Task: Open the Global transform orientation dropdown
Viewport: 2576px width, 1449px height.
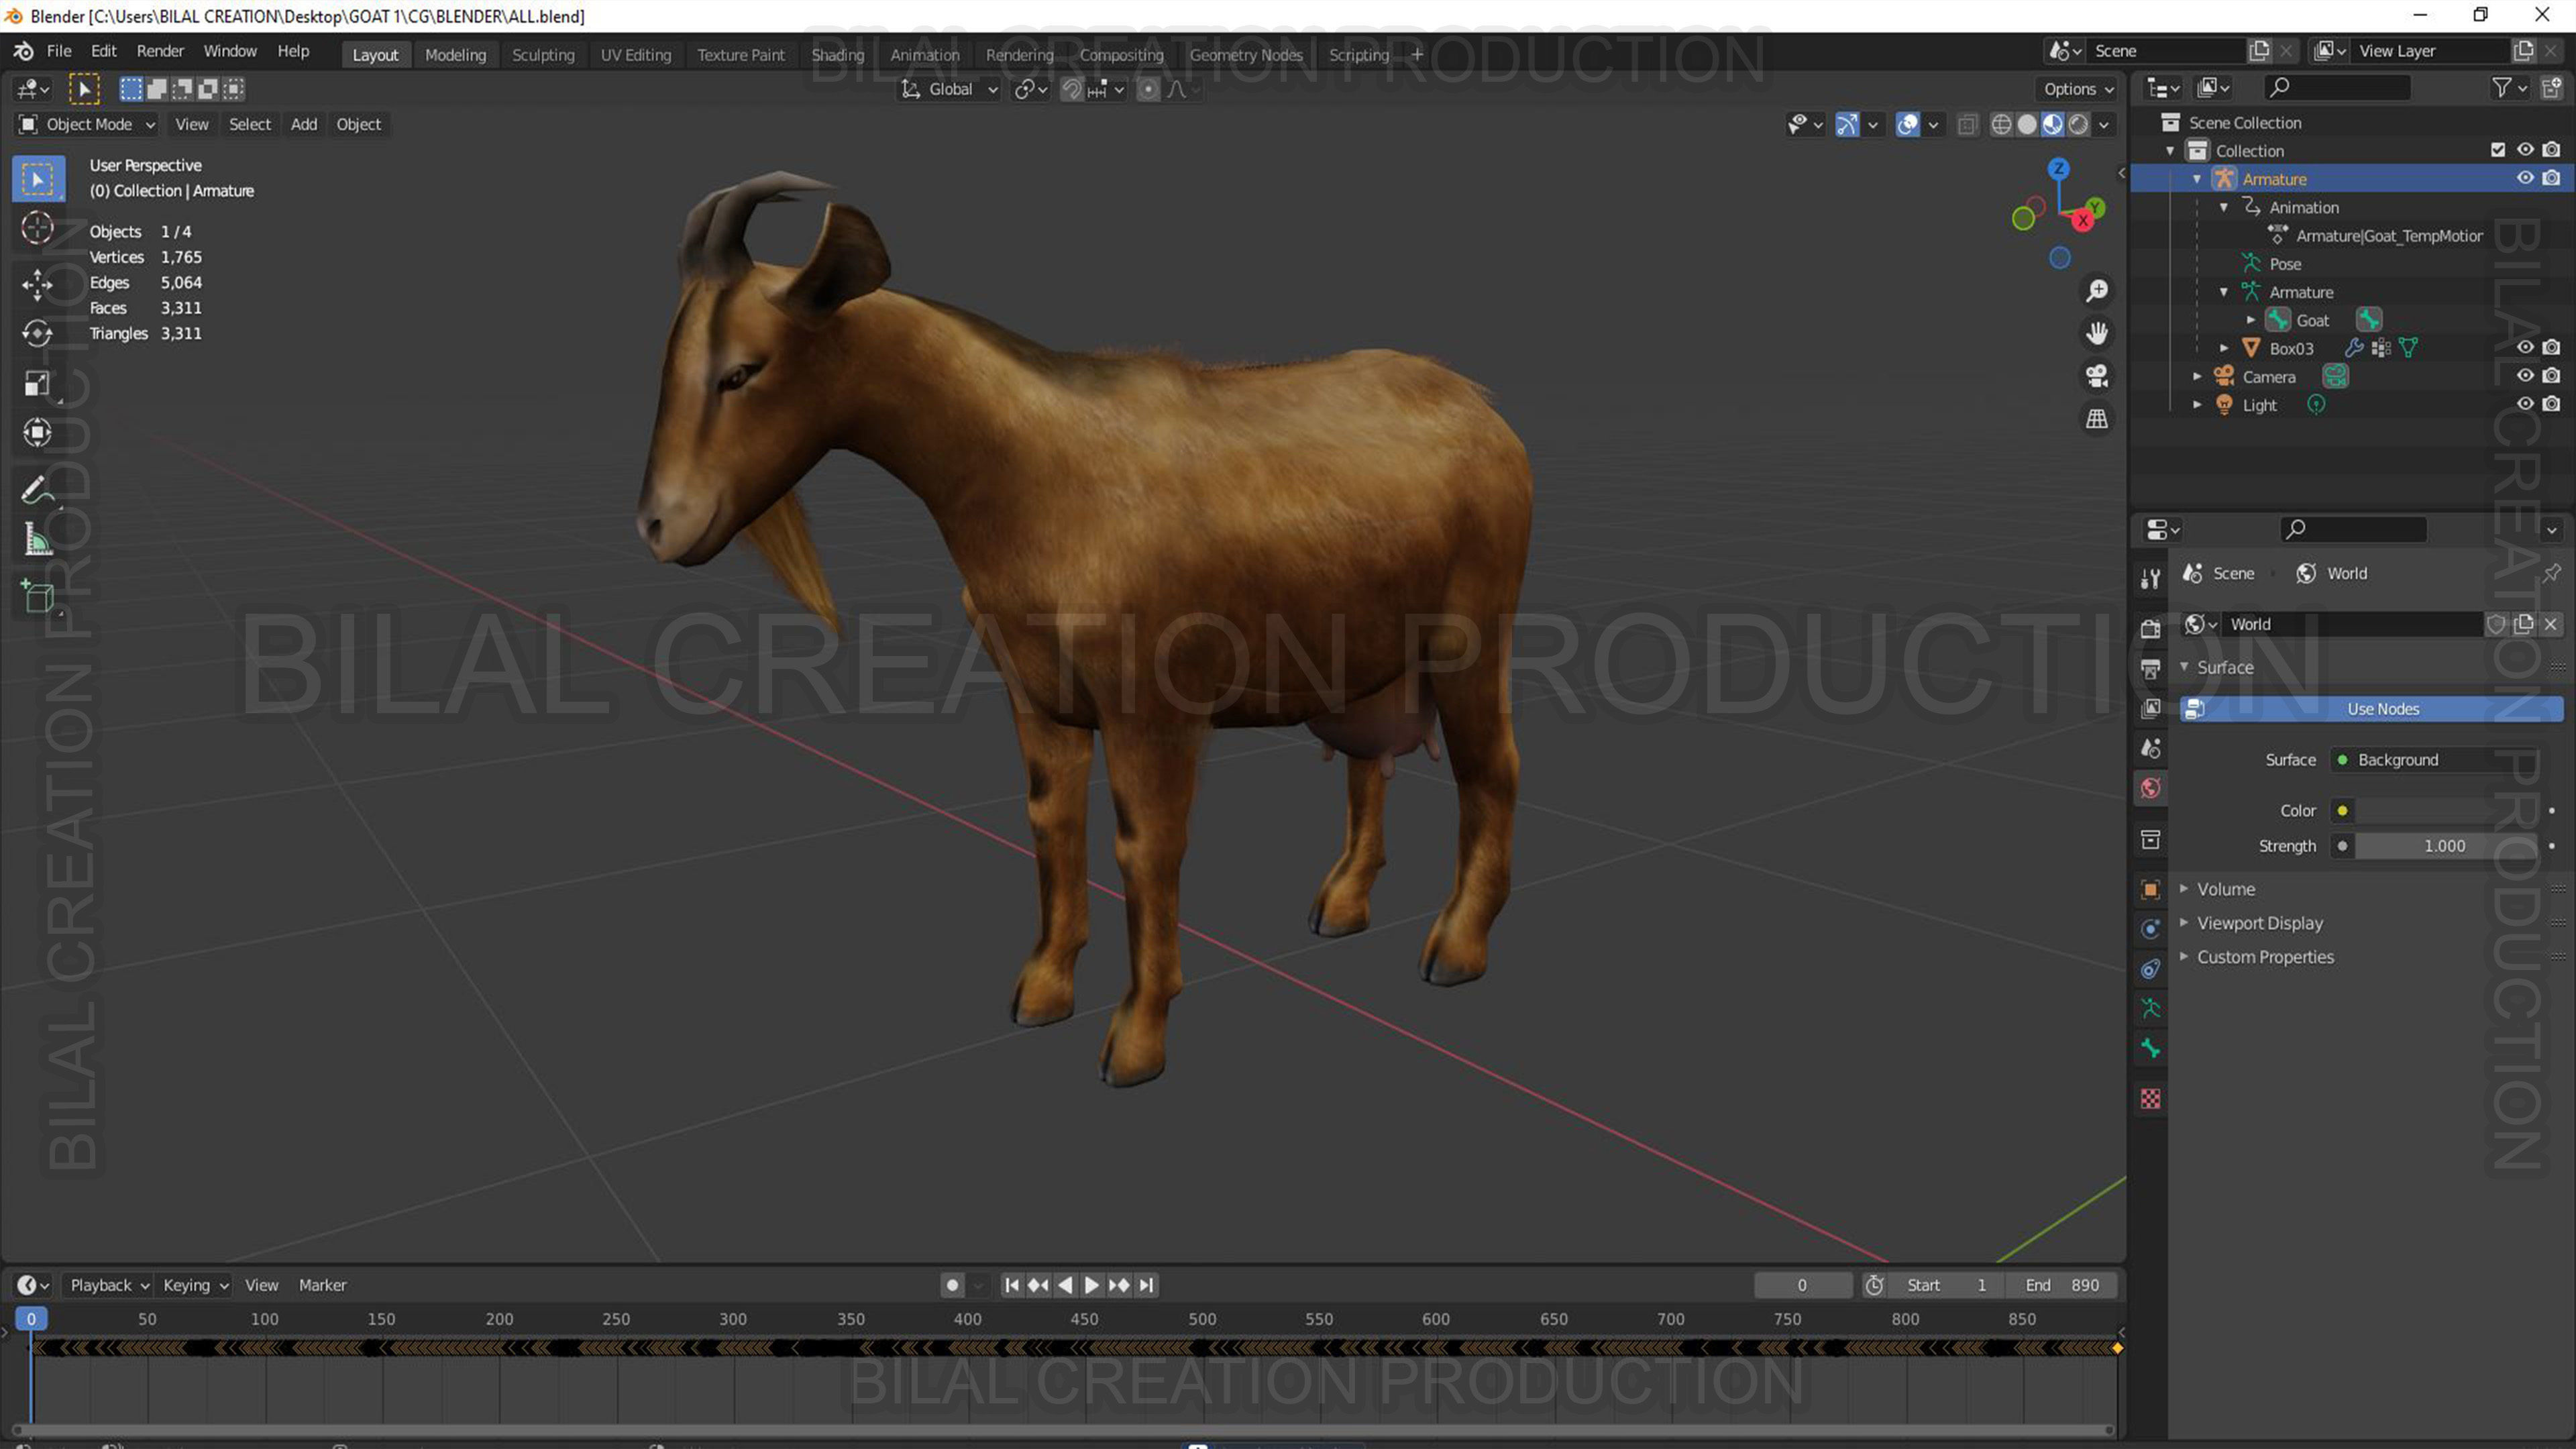Action: [x=949, y=89]
